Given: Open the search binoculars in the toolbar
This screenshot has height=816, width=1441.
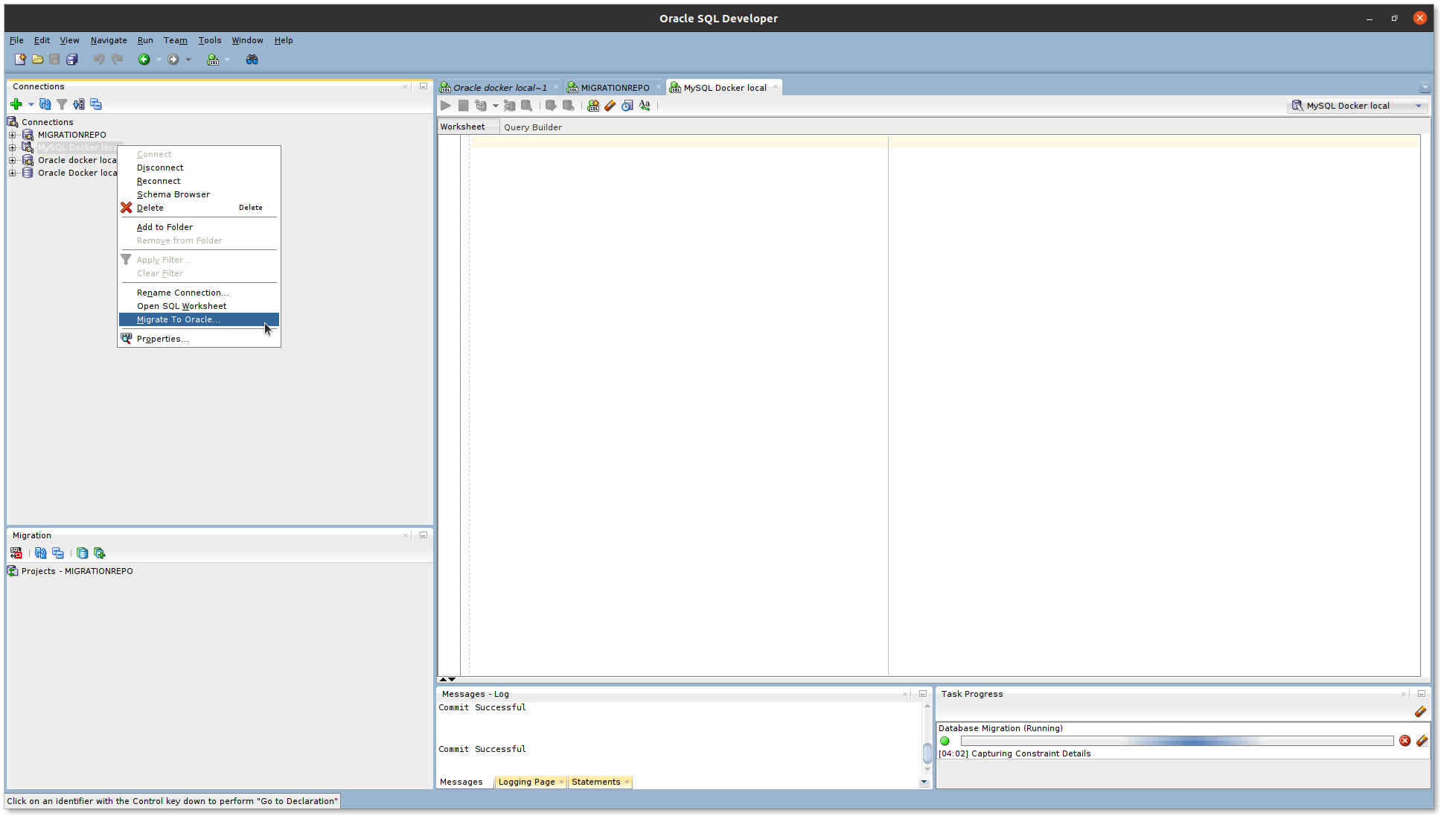Looking at the screenshot, I should [252, 60].
